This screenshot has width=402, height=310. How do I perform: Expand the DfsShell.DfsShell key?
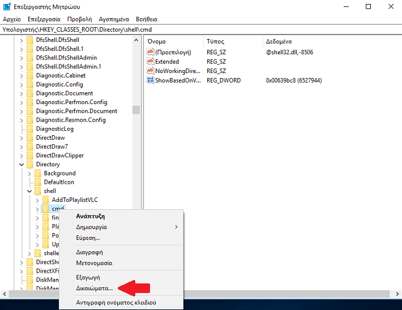22,40
